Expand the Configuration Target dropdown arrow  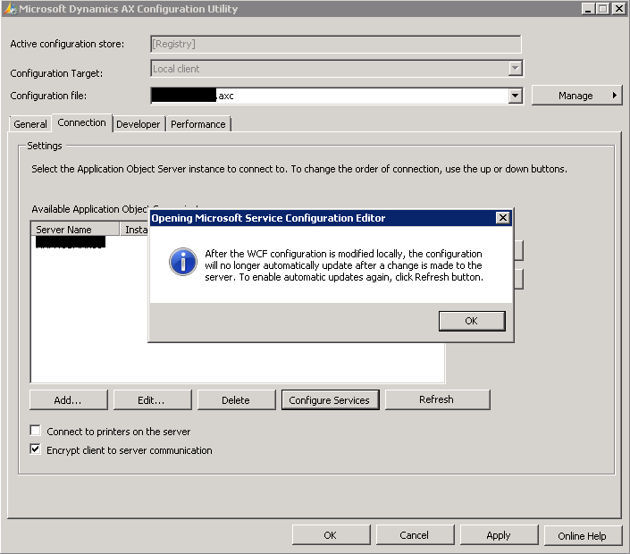(515, 68)
